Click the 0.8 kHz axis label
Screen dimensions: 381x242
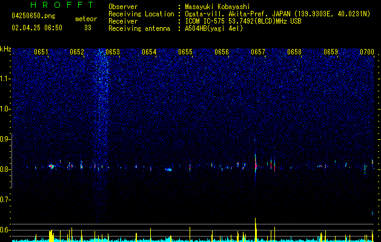(x=5, y=169)
